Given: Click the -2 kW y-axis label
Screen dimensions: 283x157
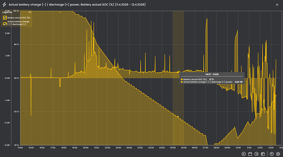Looking at the screenshot, I should click(x=7, y=123).
